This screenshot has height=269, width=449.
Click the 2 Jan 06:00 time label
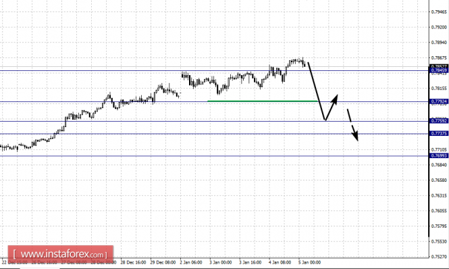pos(190,262)
